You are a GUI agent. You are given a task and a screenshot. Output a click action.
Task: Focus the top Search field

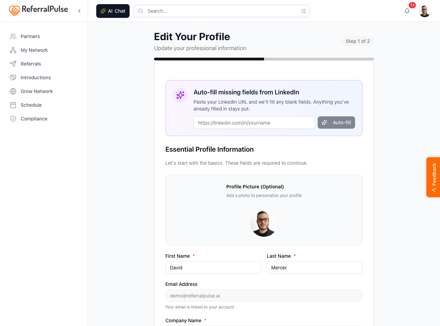[222, 11]
